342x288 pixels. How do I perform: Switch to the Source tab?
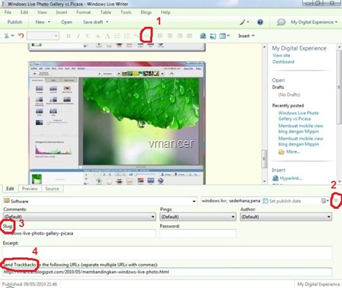[52, 189]
